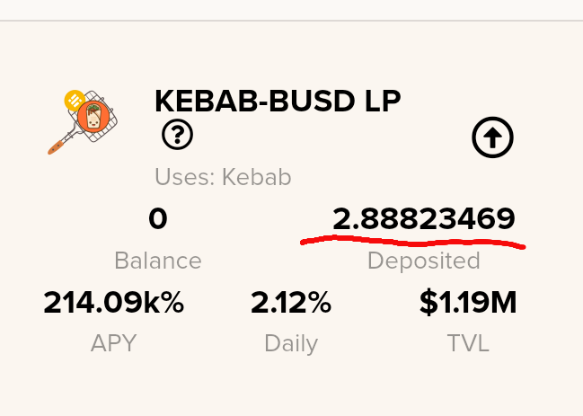Click the orange kebab wrap logo
583x416 pixels.
click(x=93, y=117)
